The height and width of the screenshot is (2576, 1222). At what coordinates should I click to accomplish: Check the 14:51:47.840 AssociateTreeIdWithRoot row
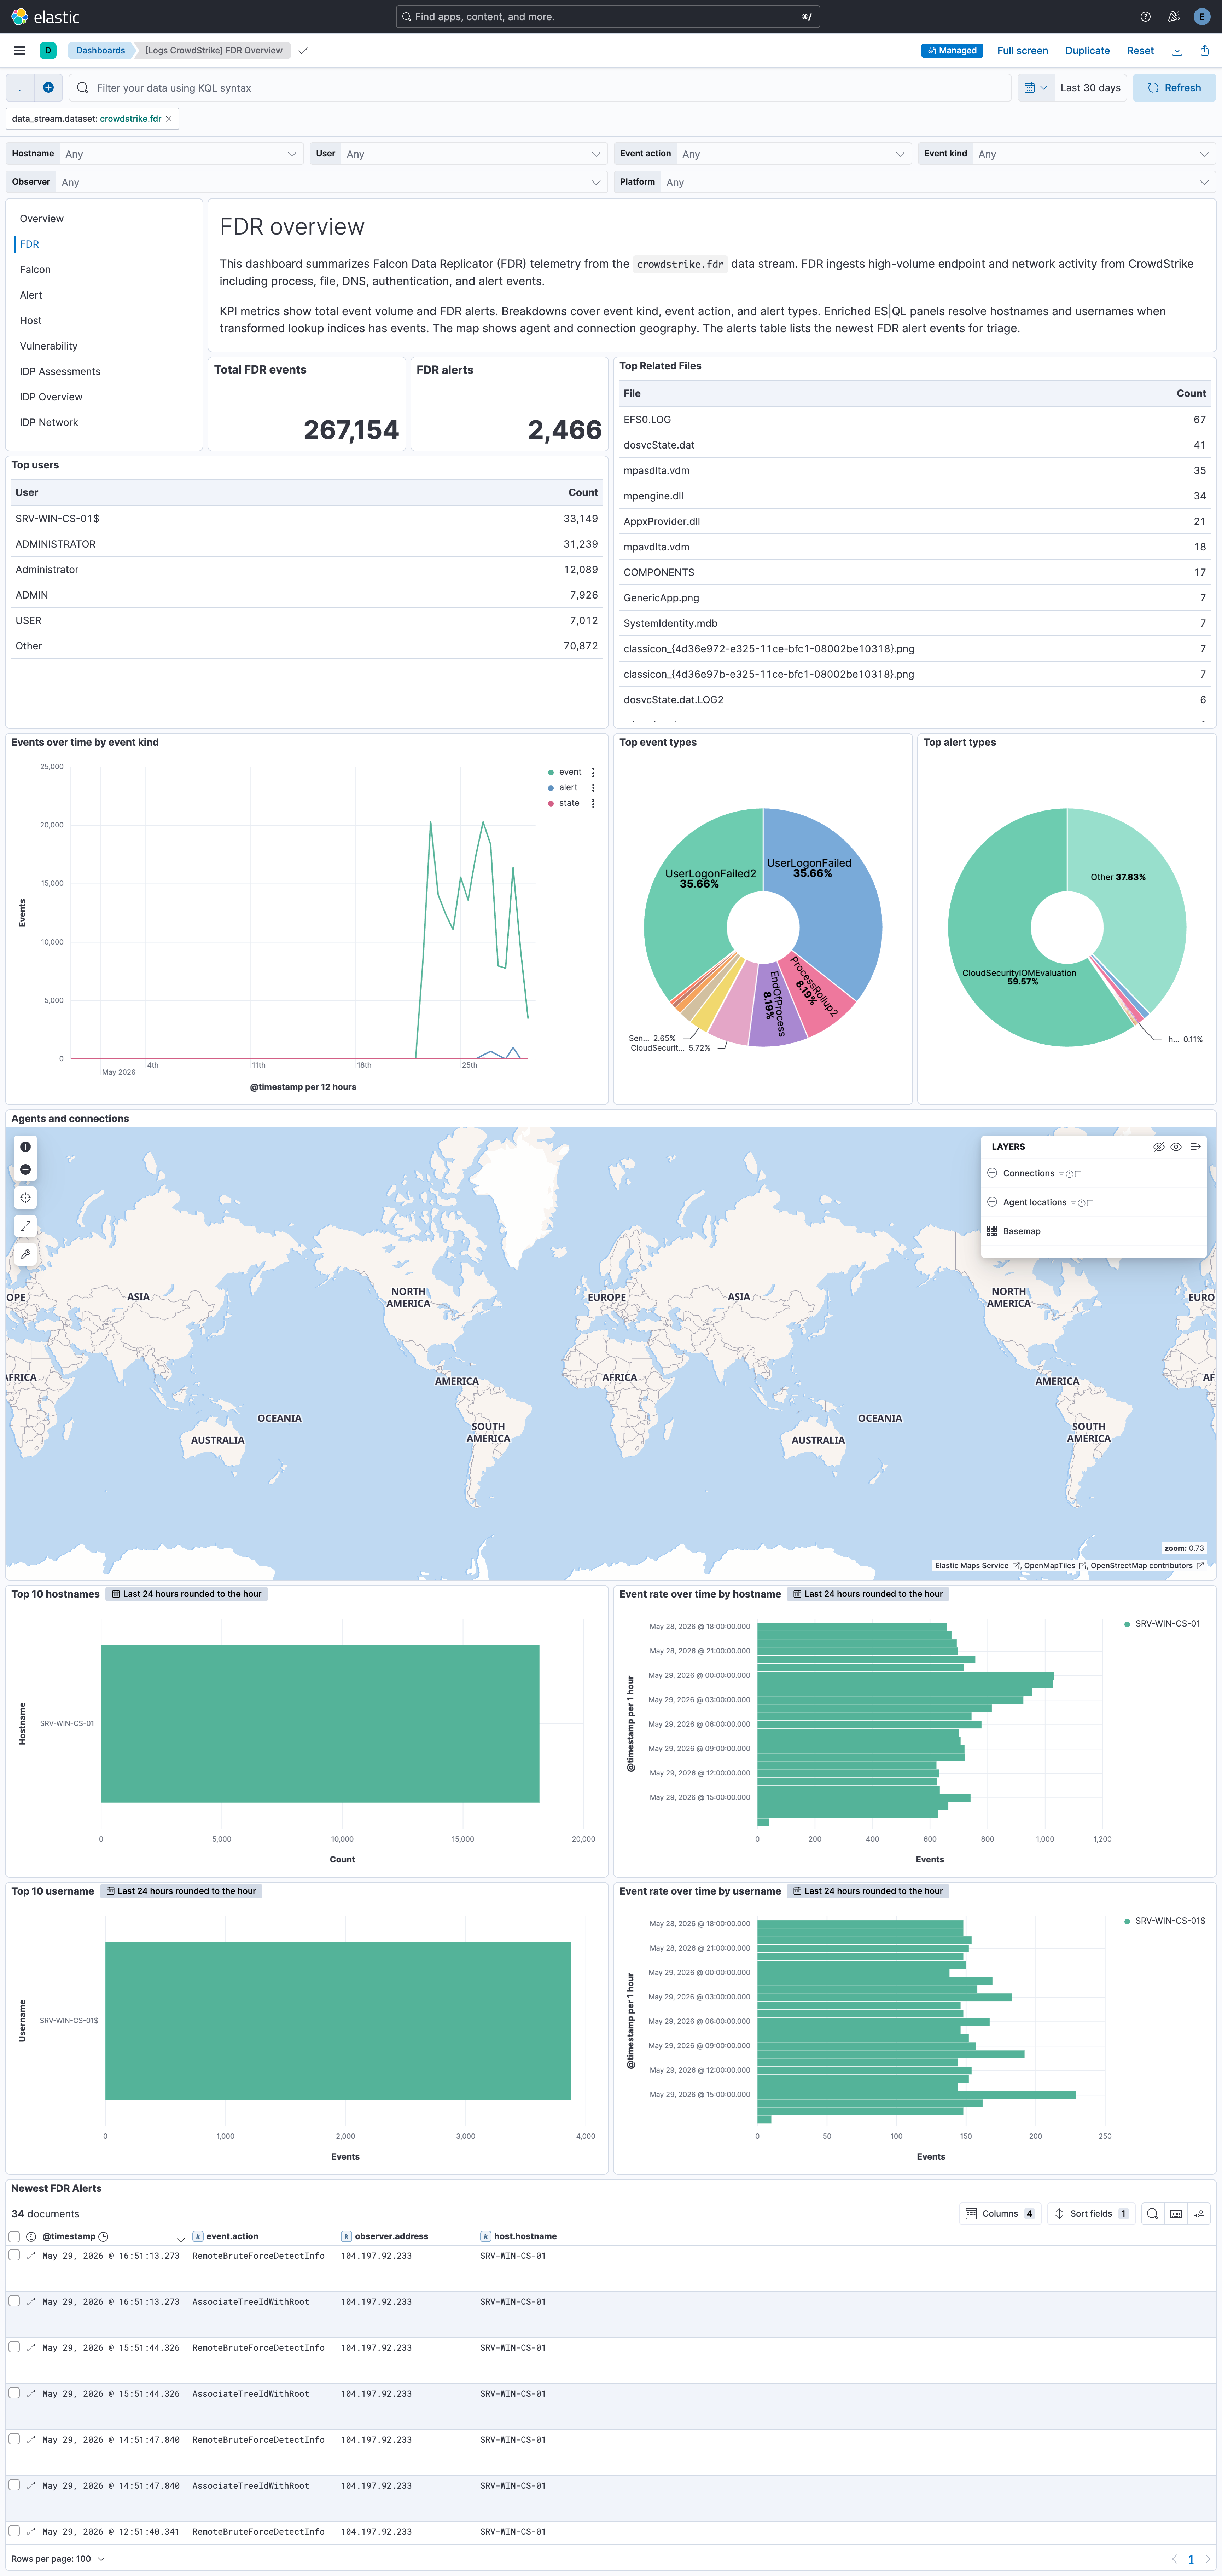(14, 2485)
